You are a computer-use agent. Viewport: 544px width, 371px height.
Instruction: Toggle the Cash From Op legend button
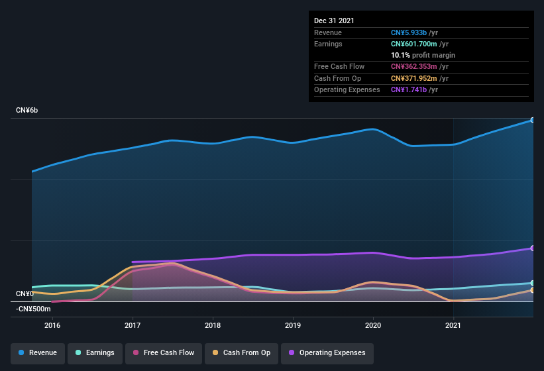pyautogui.click(x=241, y=353)
